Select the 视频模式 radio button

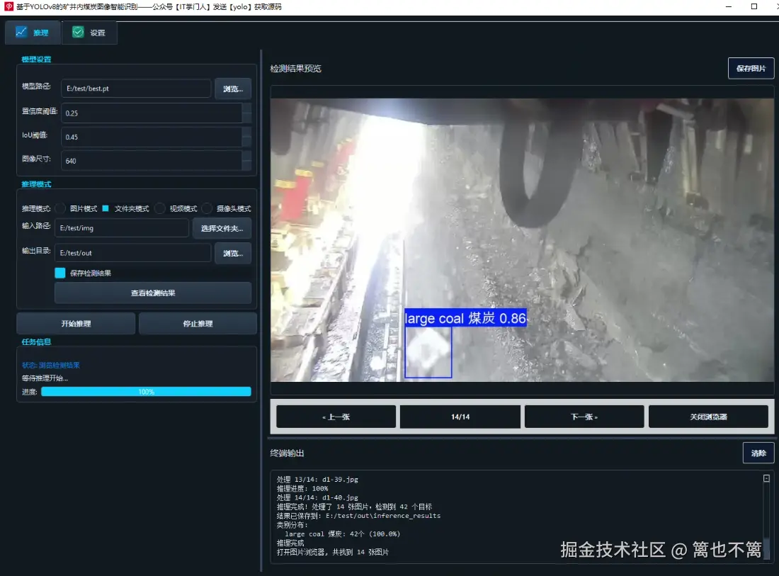click(160, 208)
